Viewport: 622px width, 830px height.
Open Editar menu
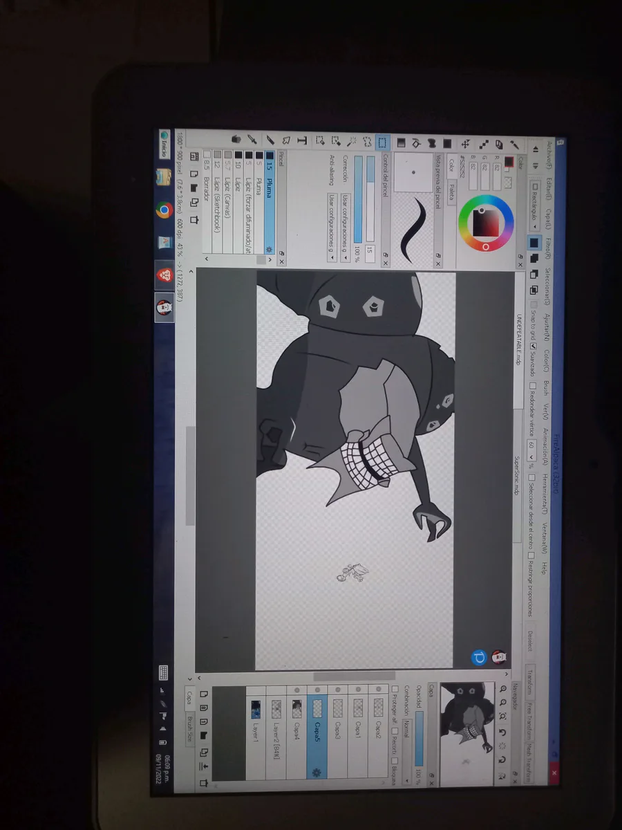pos(549,188)
